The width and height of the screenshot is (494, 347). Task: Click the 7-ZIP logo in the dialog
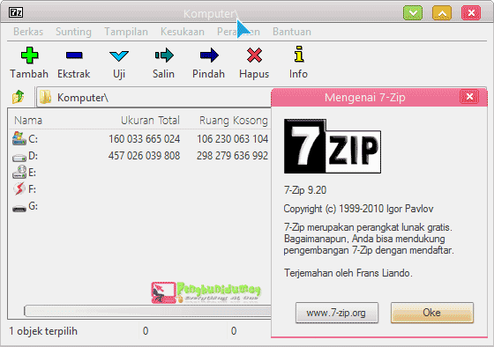tap(333, 146)
